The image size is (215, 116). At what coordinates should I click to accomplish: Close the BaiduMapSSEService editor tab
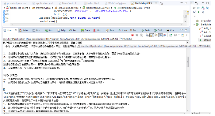156,3
